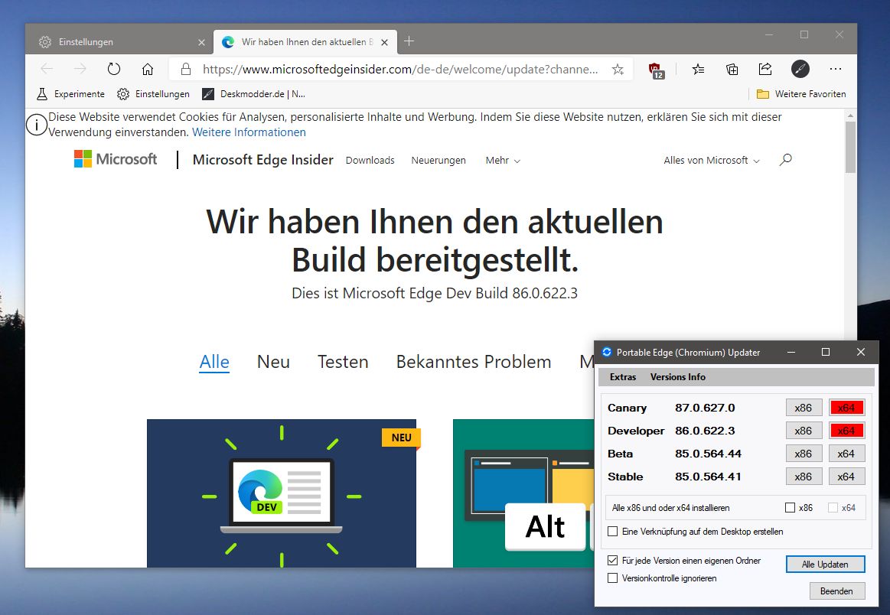This screenshot has height=615, width=890.
Task: Open the Favorites list toolbar icon
Action: pyautogui.click(x=698, y=69)
